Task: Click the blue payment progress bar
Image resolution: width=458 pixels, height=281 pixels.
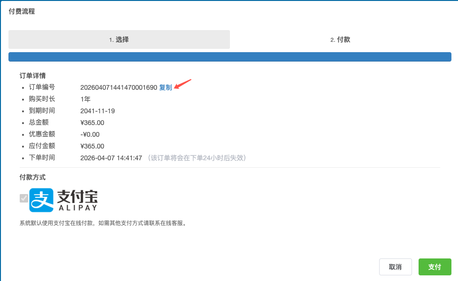Action: pyautogui.click(x=229, y=57)
